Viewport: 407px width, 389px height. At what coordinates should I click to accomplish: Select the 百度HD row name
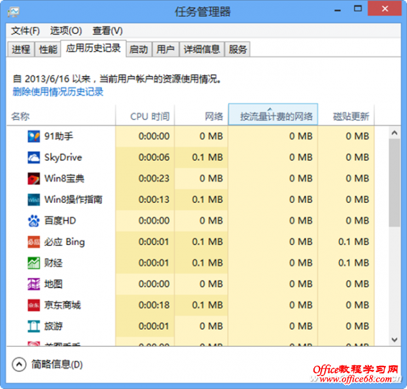[x=60, y=221]
